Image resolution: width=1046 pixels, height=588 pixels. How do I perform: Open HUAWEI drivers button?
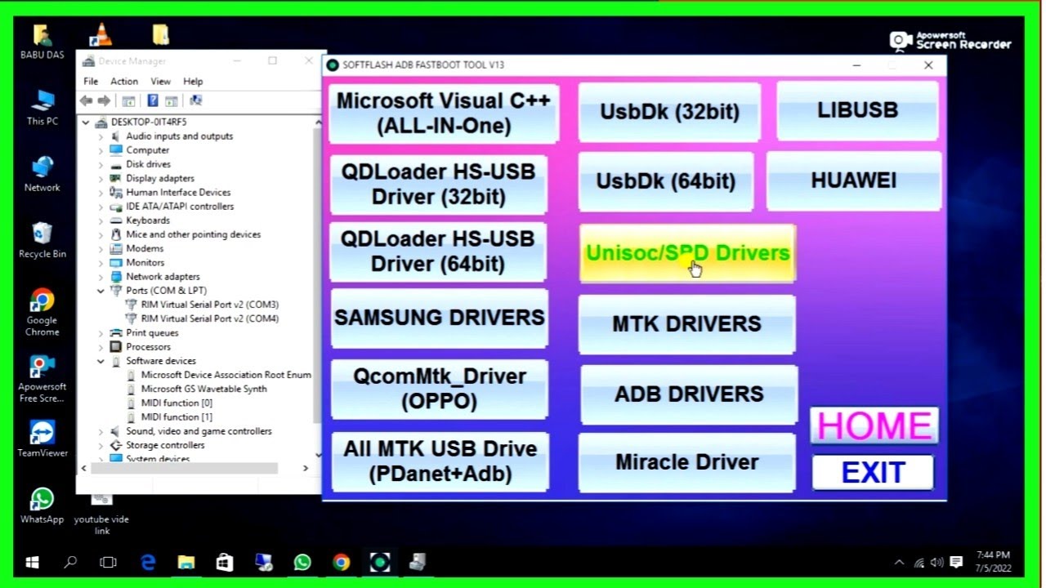point(853,180)
